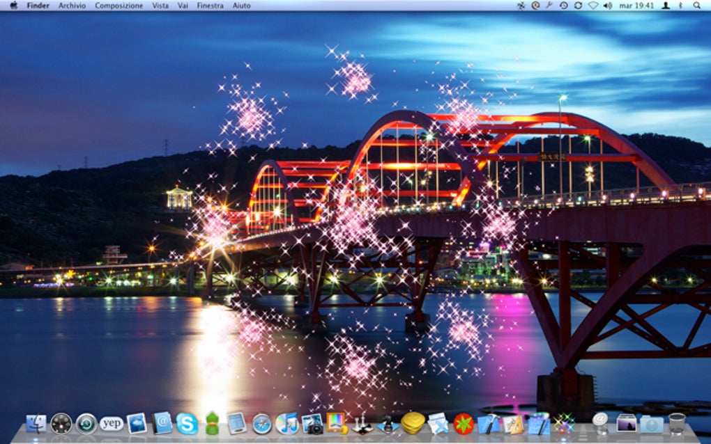
Task: Open the Aiuto menu
Action: click(241, 6)
